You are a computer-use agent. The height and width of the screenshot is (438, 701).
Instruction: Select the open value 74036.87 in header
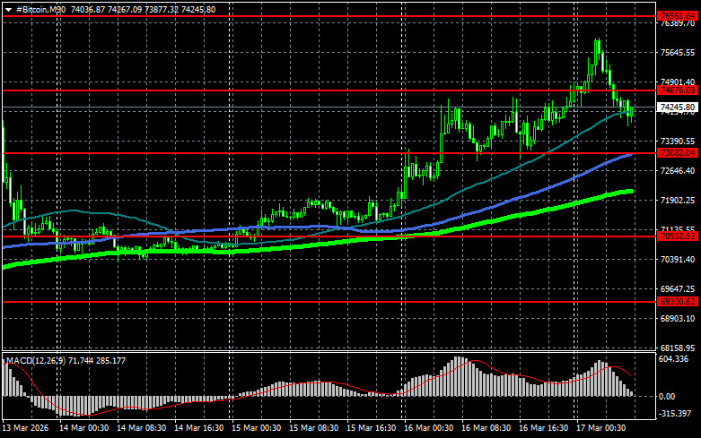click(88, 9)
